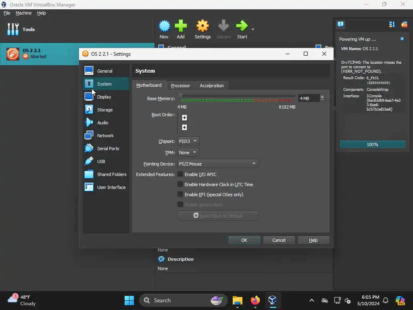Click the Add VM toolbar icon
Viewport: 413px width, 310px height.
(x=181, y=29)
